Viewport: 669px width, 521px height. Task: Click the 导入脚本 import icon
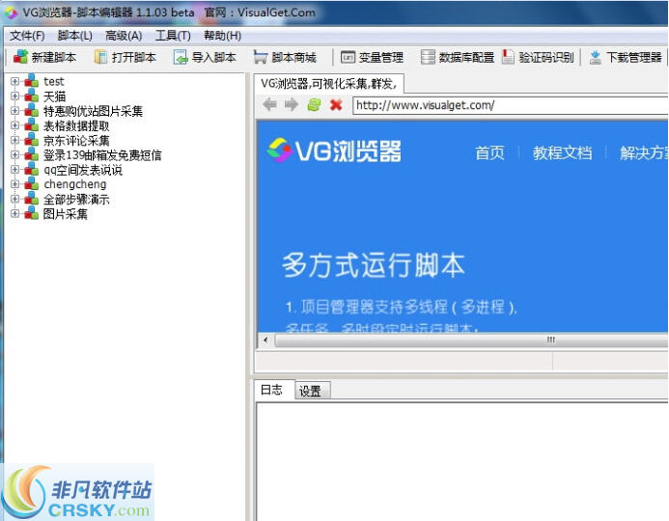181,57
